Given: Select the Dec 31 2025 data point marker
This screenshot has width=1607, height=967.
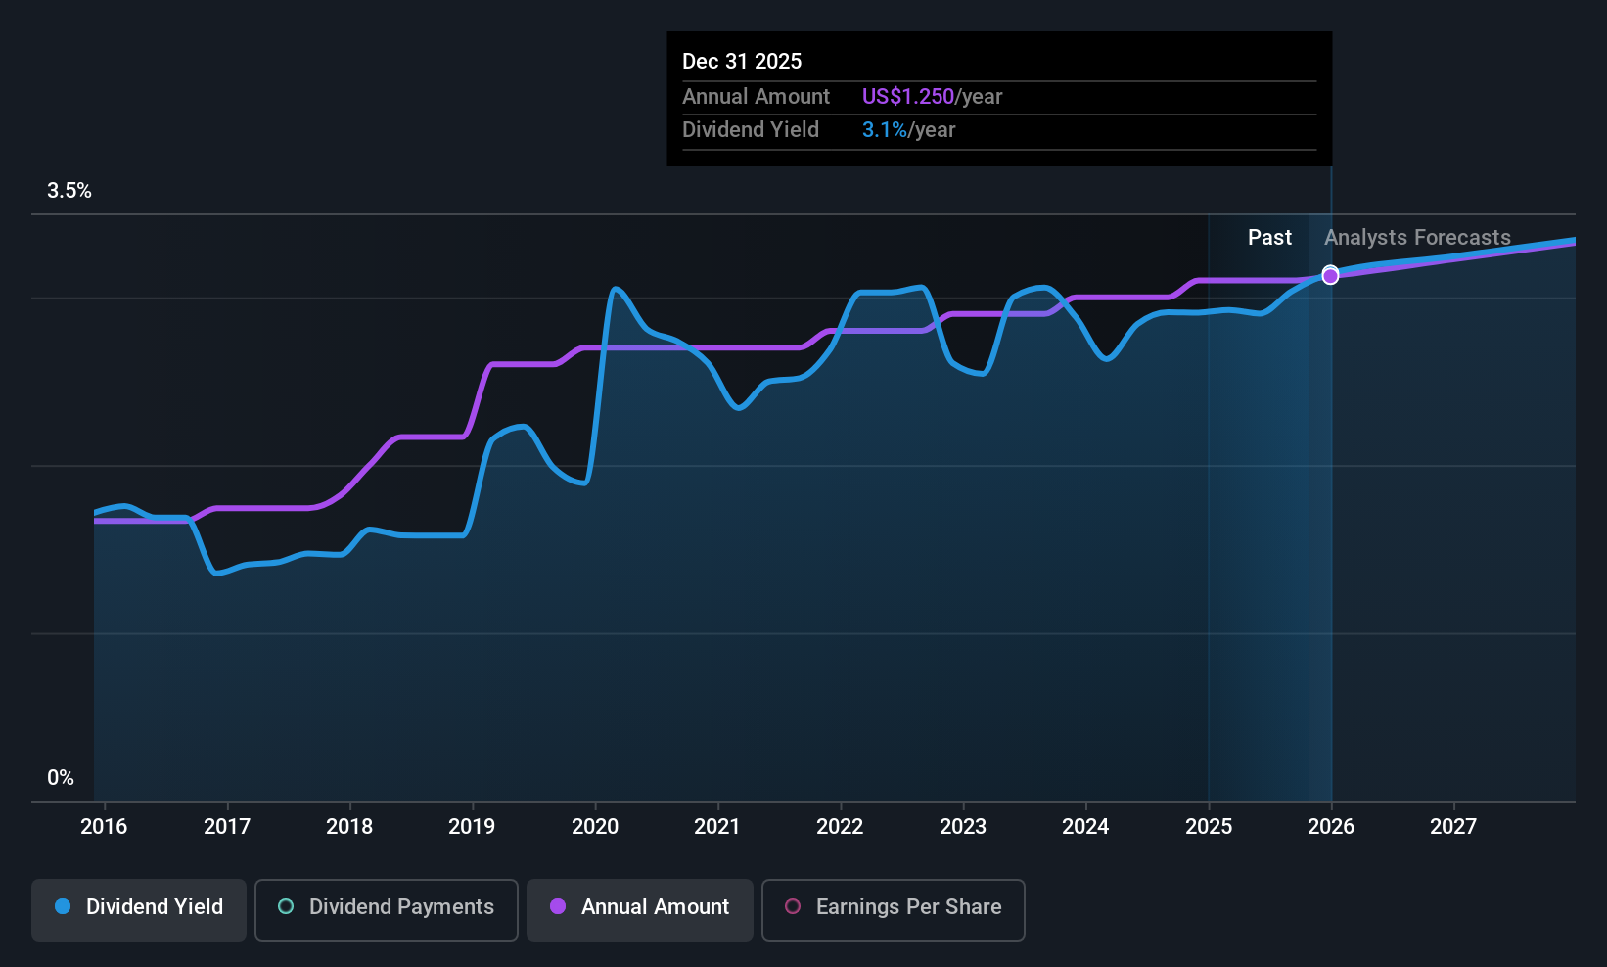Looking at the screenshot, I should point(1330,275).
